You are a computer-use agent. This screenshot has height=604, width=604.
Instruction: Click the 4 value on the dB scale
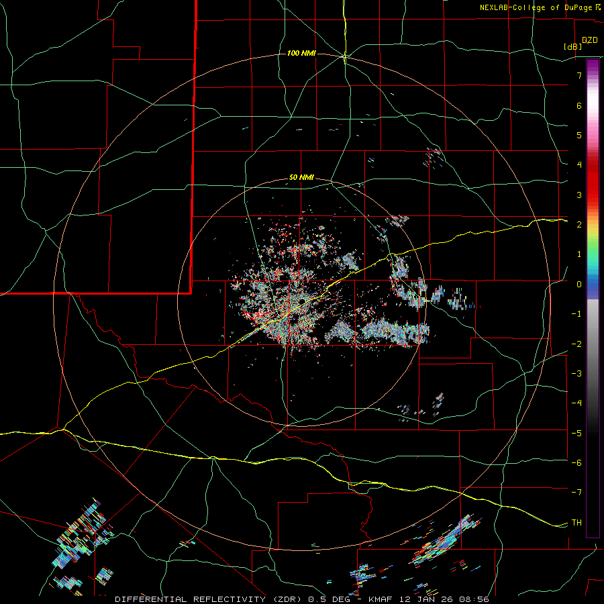point(579,165)
